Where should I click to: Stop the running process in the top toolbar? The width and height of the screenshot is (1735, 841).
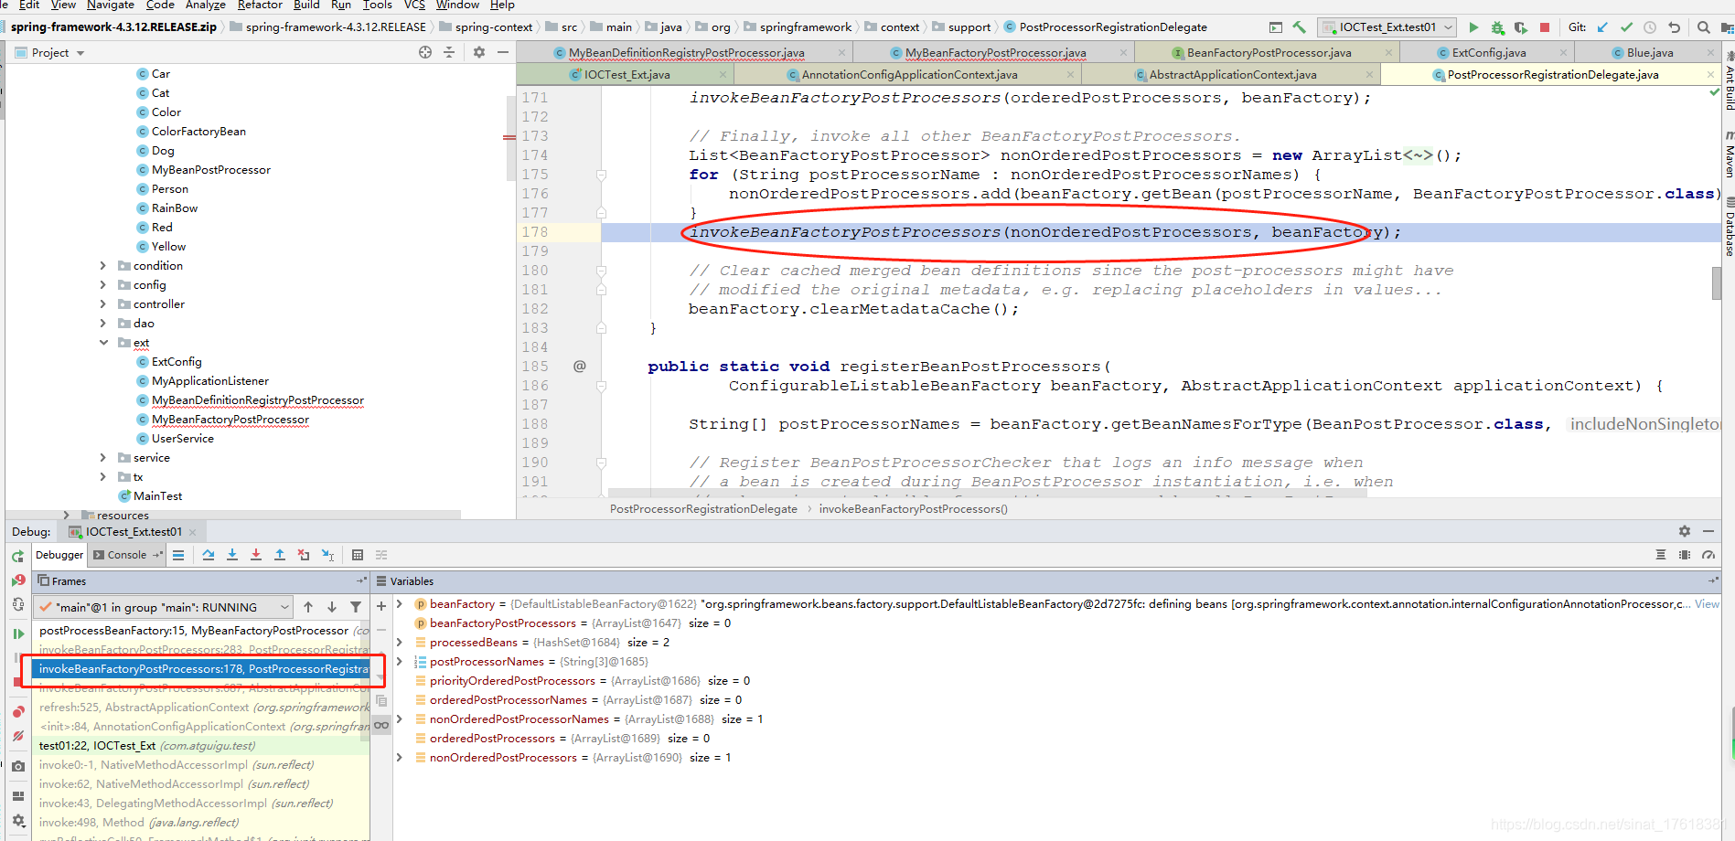[1545, 27]
